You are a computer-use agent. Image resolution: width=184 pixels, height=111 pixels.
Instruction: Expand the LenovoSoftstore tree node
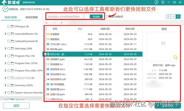[x=5, y=34]
